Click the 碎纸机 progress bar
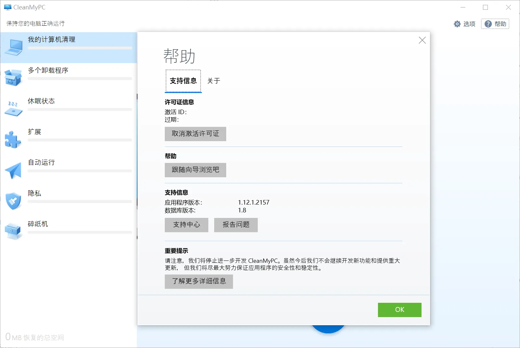Image resolution: width=520 pixels, height=348 pixels. 80,233
